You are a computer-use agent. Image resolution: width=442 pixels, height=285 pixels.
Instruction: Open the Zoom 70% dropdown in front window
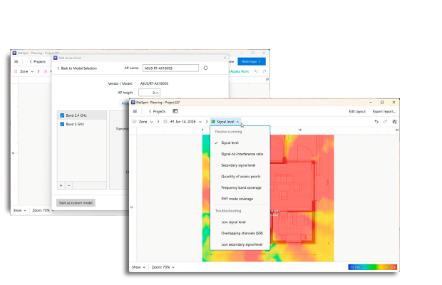[x=163, y=267]
